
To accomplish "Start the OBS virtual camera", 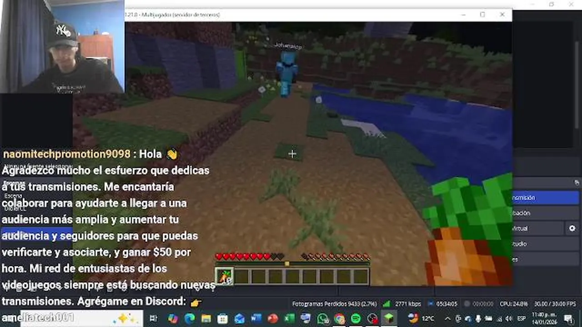I will [x=538, y=228].
